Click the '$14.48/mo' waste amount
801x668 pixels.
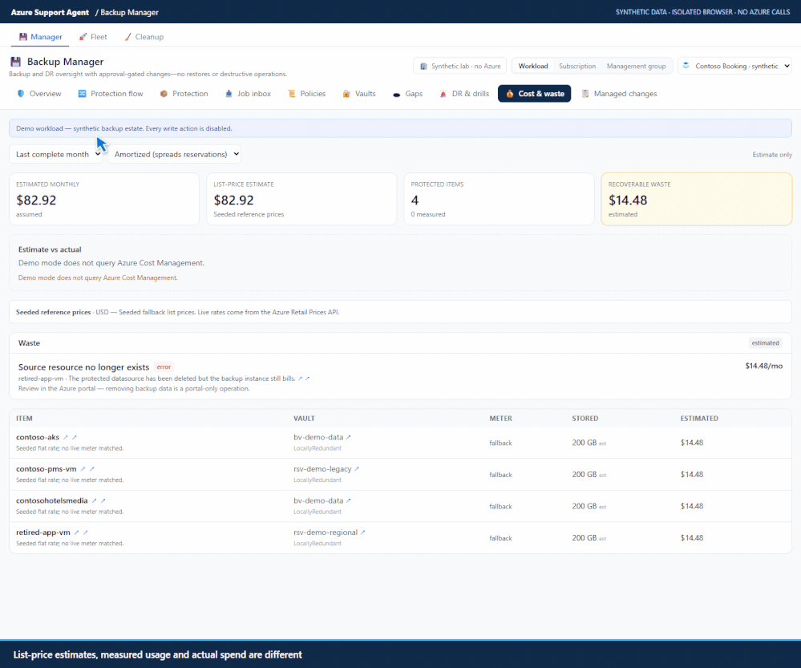pyautogui.click(x=763, y=366)
